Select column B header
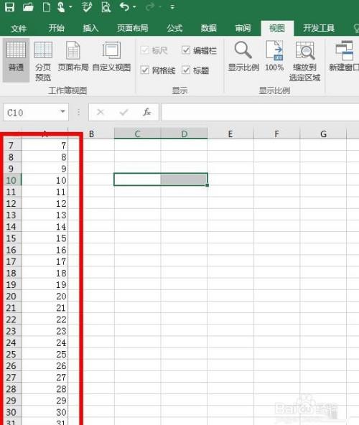Viewport: 359px width, 425px height. tap(91, 134)
